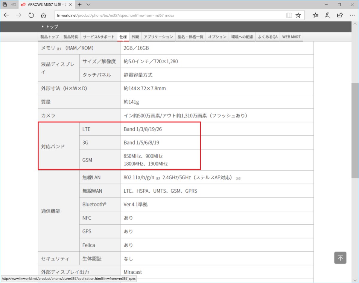
Task: Click the address bar URL field
Action: 168,15
